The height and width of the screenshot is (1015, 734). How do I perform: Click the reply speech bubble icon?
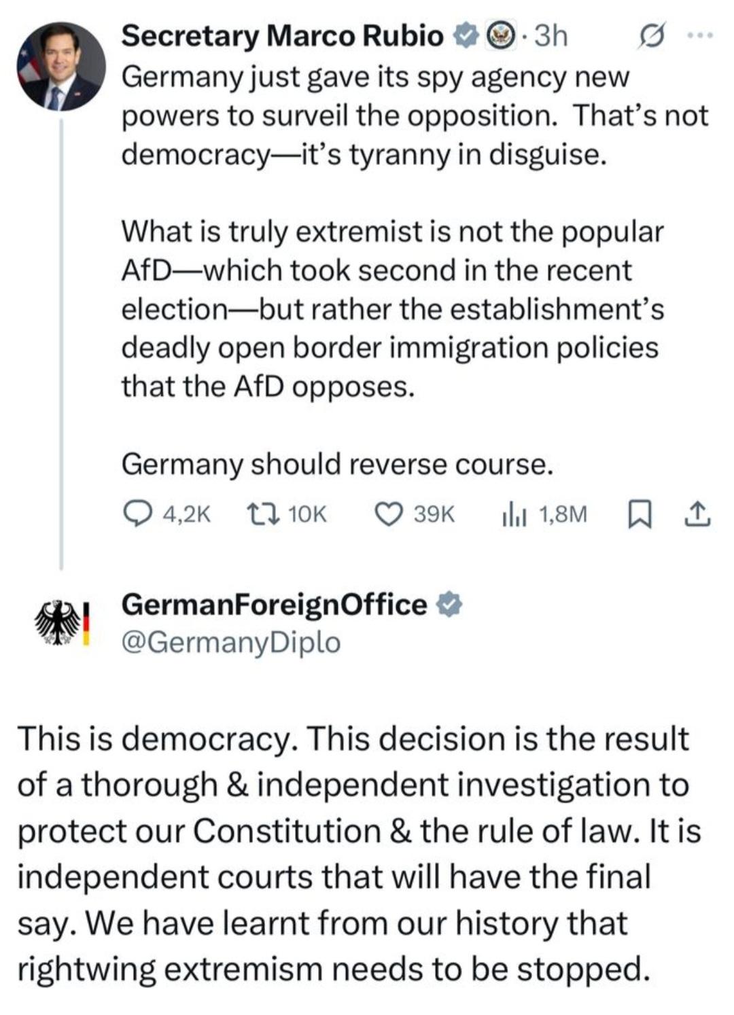coord(140,514)
